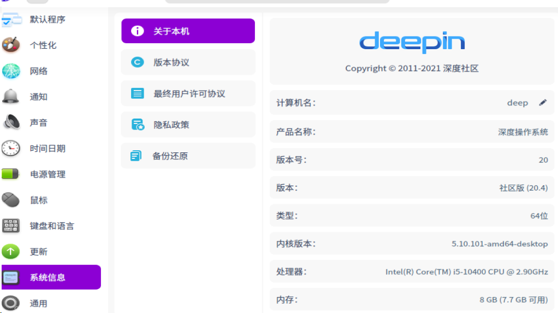
Task: Click the 处理器 label
Action: coord(292,271)
